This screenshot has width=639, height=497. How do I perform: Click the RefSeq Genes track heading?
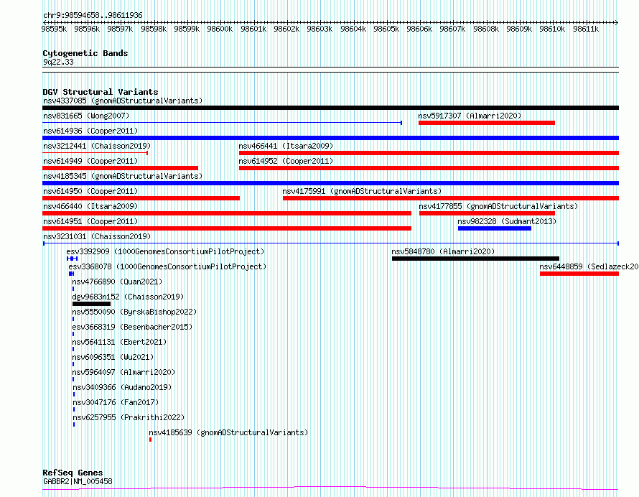(73, 473)
